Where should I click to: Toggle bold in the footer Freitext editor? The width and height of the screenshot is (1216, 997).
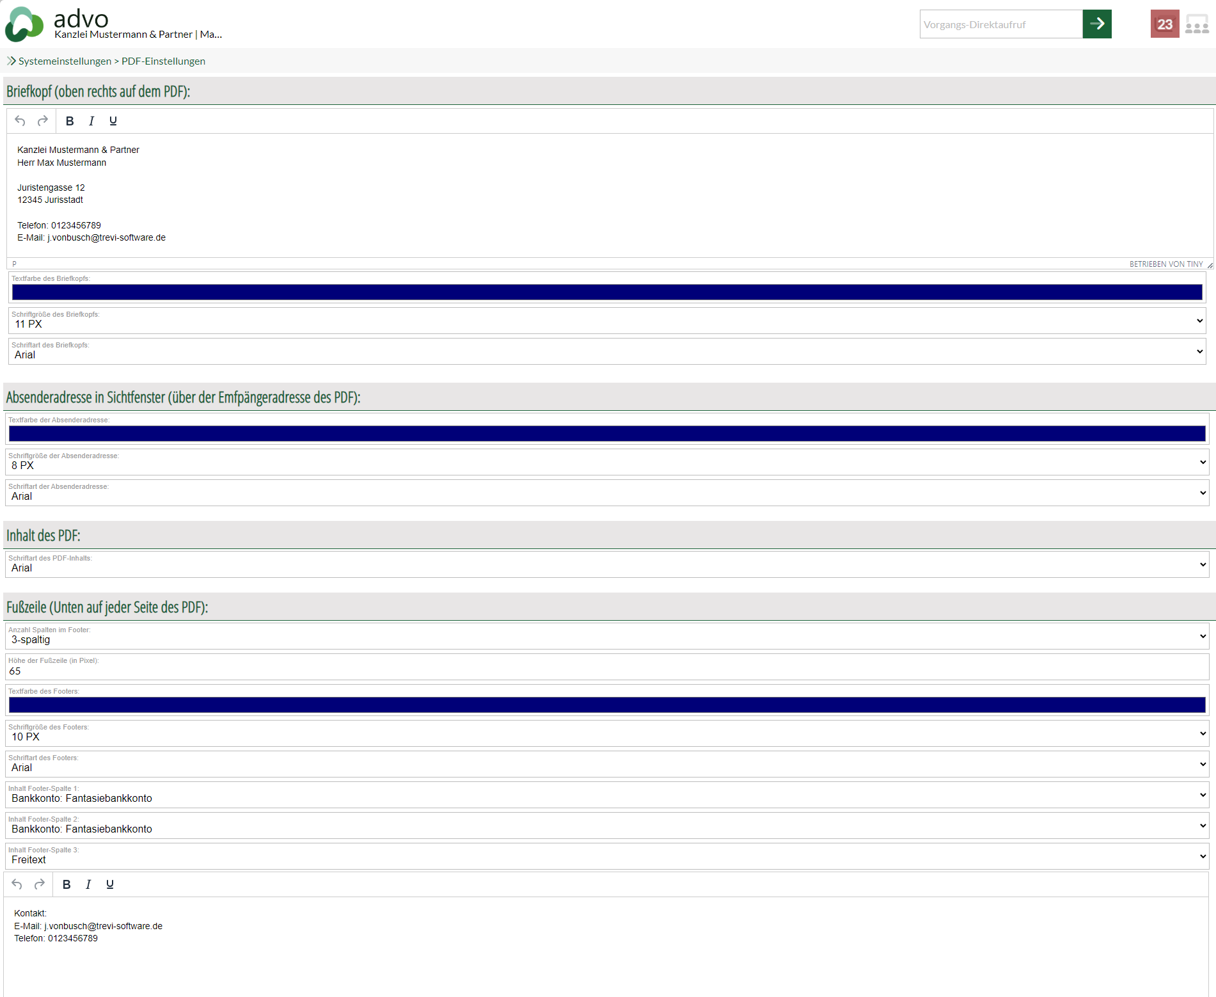67,884
